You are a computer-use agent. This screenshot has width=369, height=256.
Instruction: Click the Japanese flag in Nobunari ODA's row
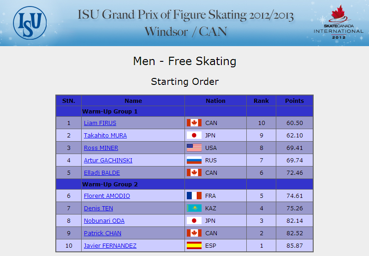coord(194,220)
